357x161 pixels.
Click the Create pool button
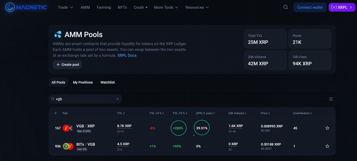(67, 65)
